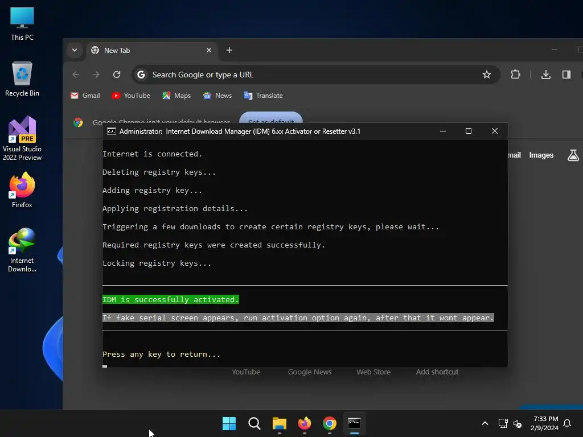Click the command prompt title bar icon
583x437 pixels.
112,131
